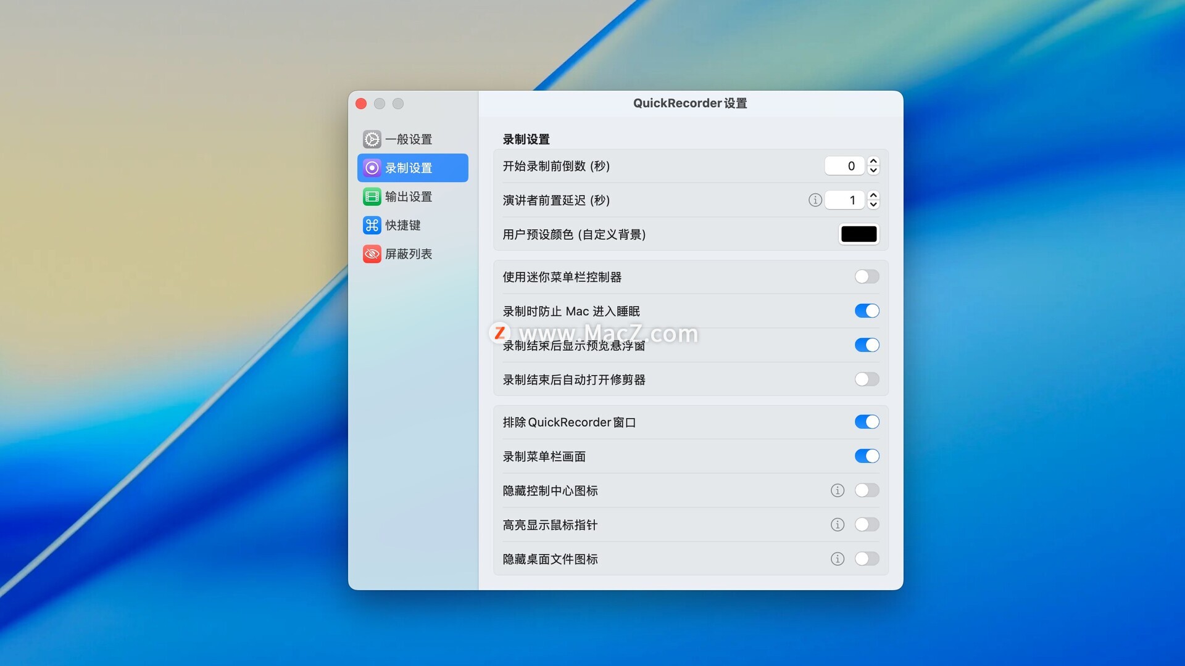Click the 演讲者前置延迟 value field
Screen dimensions: 1185x666
844,200
